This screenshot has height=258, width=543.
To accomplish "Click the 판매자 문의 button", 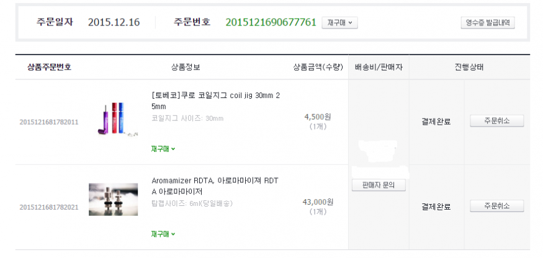I will [379, 185].
